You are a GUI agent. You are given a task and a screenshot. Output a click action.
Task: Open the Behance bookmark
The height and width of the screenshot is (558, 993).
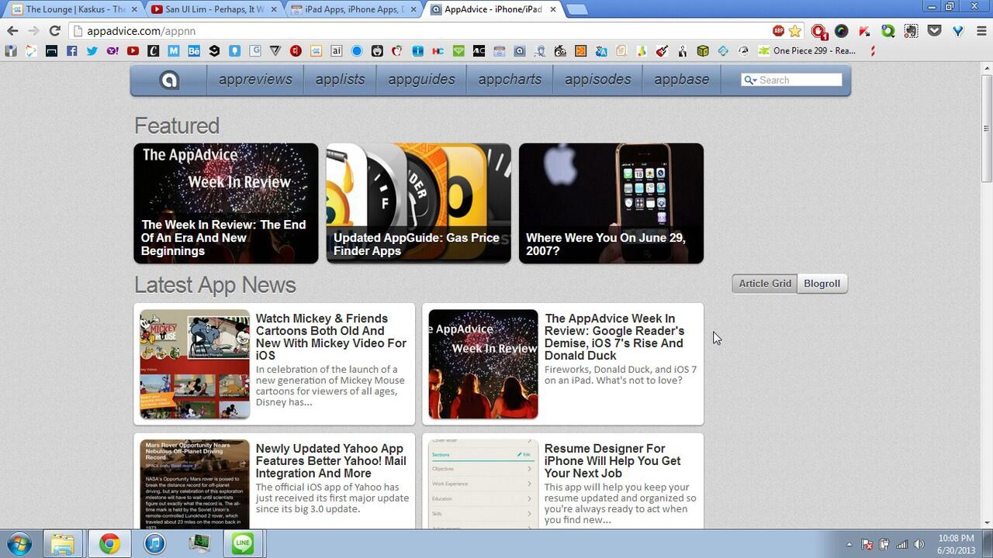coord(194,51)
